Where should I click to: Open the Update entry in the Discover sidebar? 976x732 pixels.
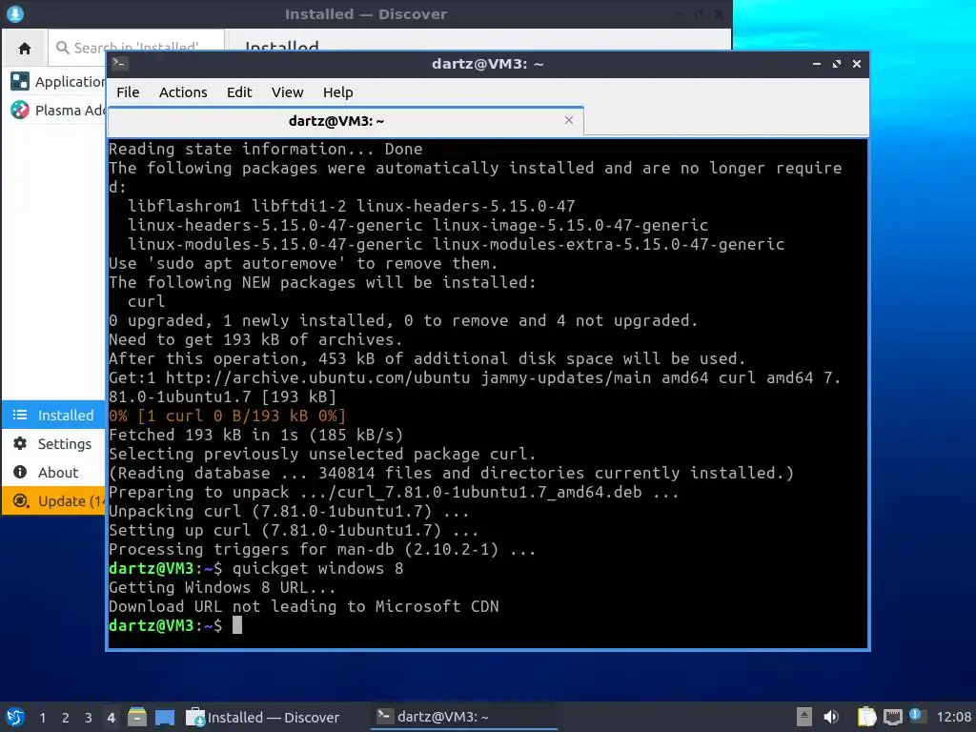(54, 501)
